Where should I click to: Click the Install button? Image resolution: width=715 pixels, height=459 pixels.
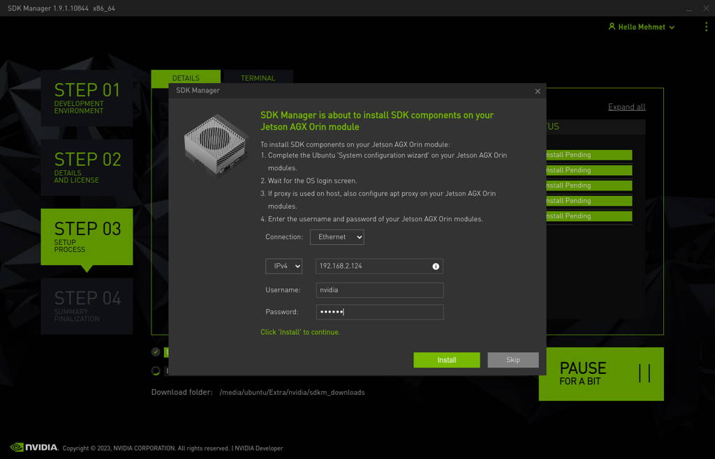[x=446, y=360]
